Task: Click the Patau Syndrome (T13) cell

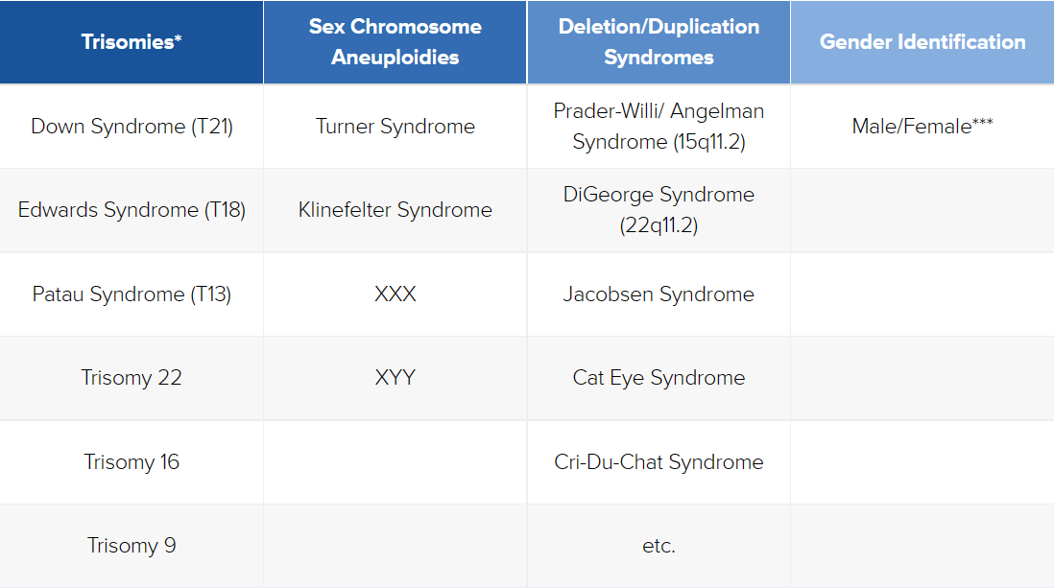Action: (x=132, y=294)
